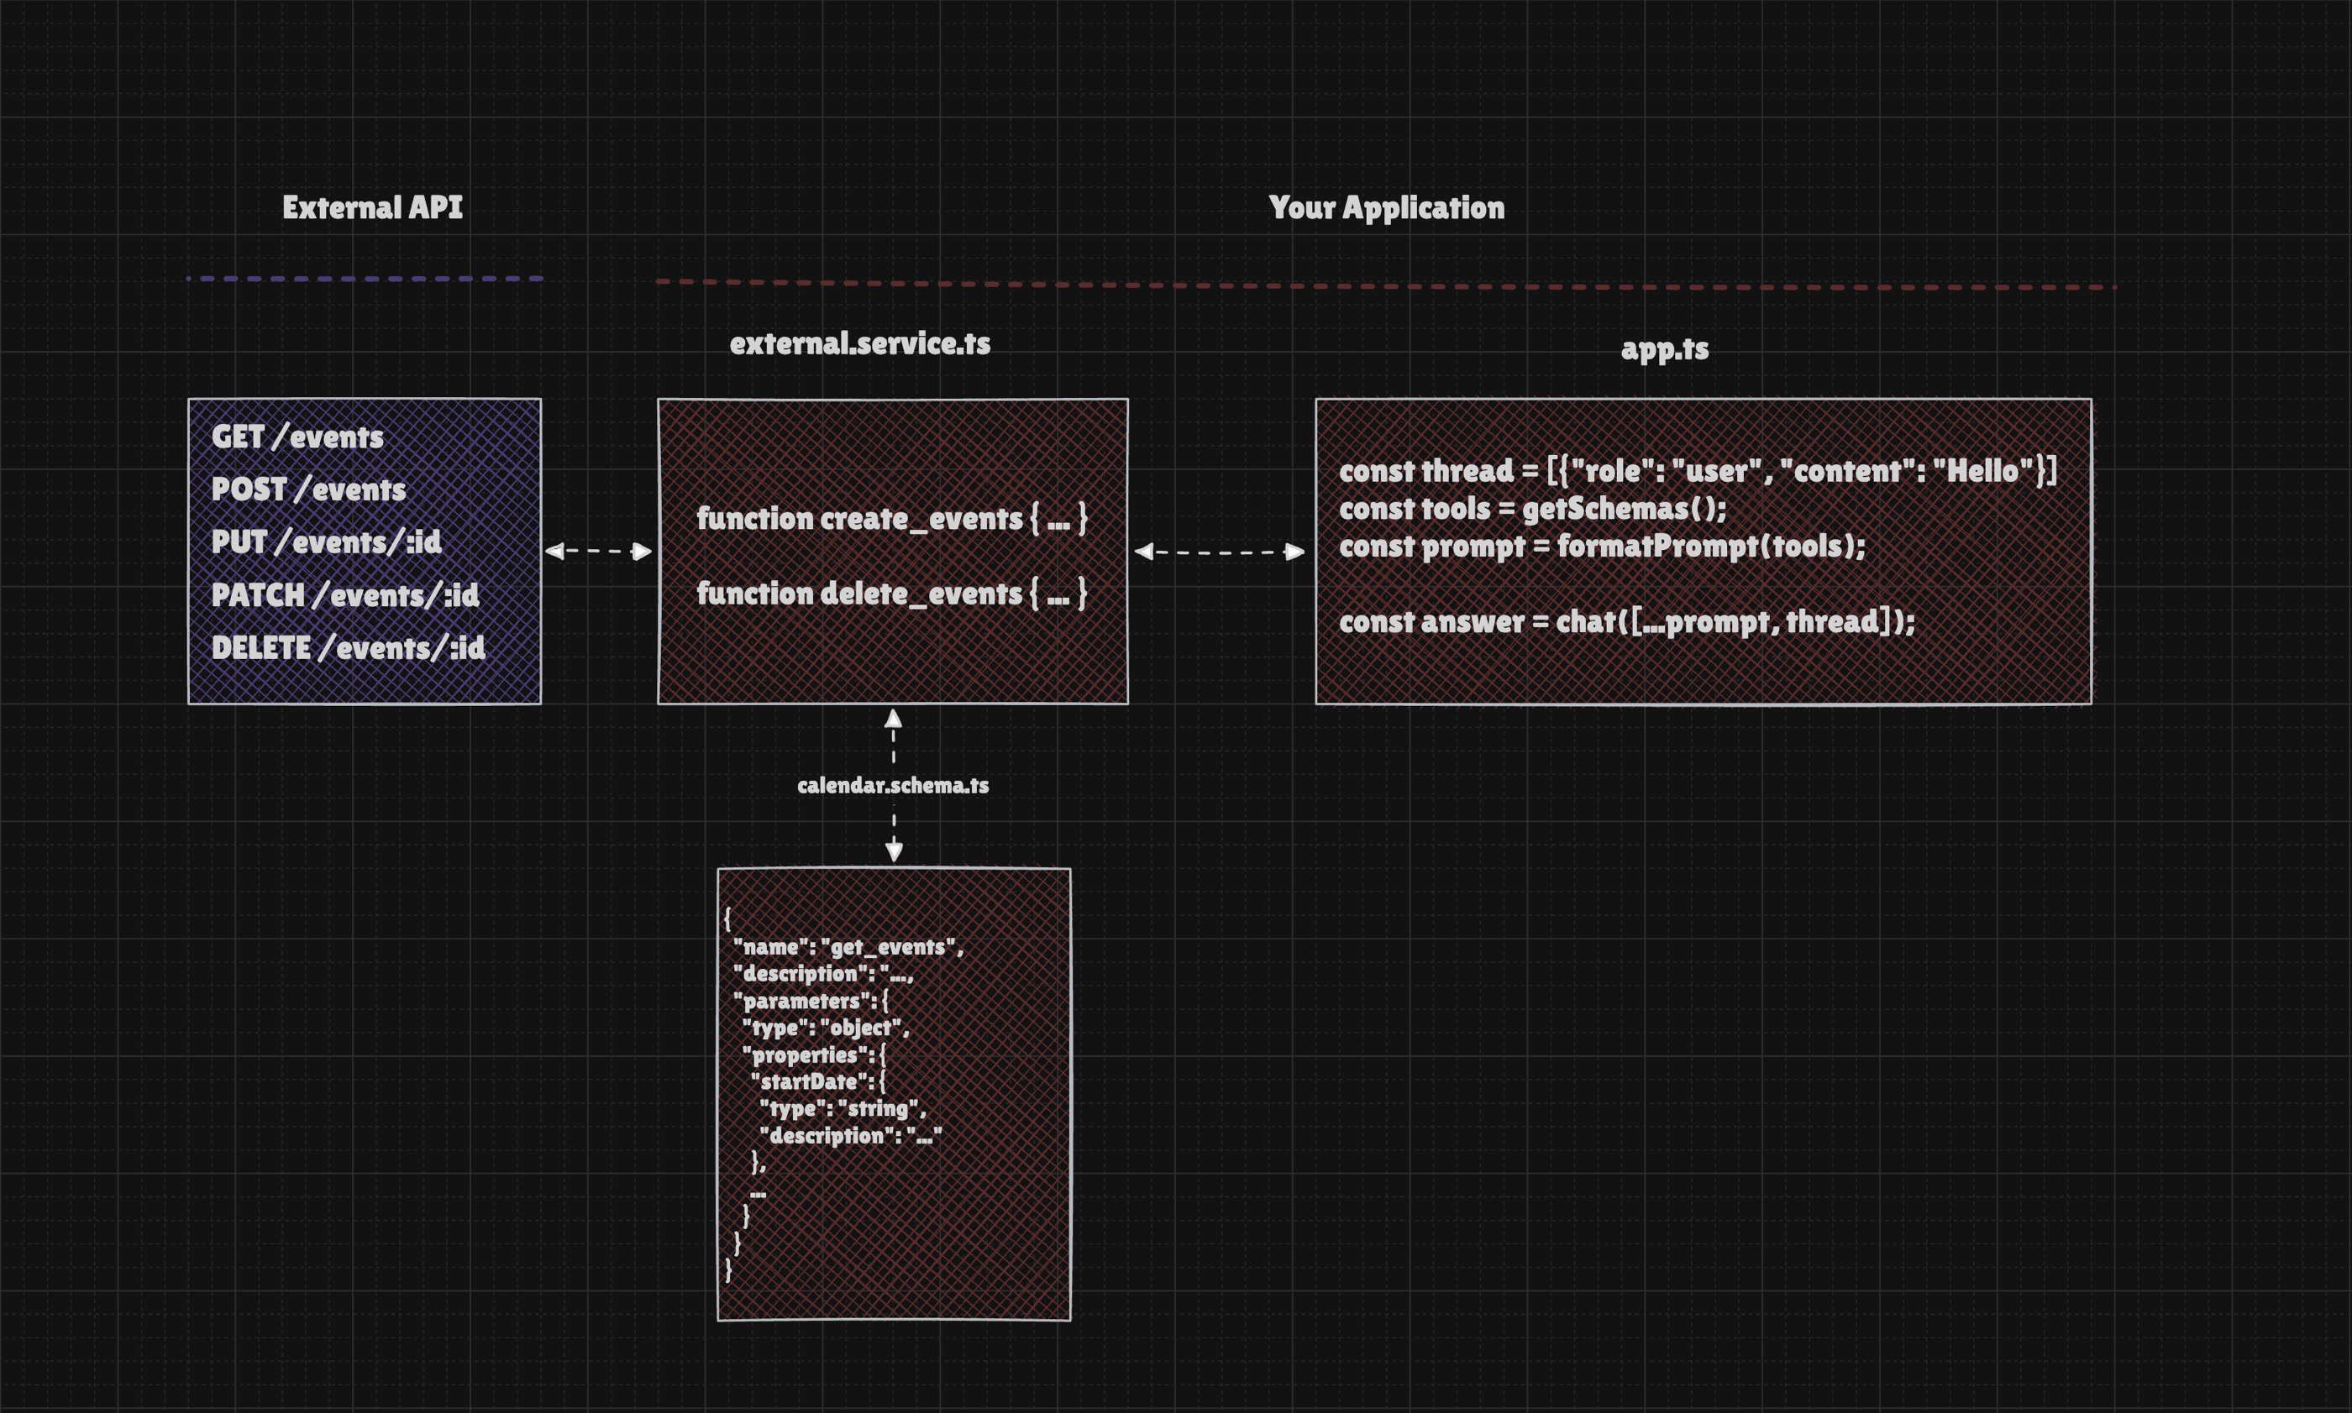Click the DELETE /events/:id endpoint line
The height and width of the screenshot is (1413, 2352).
pos(348,648)
